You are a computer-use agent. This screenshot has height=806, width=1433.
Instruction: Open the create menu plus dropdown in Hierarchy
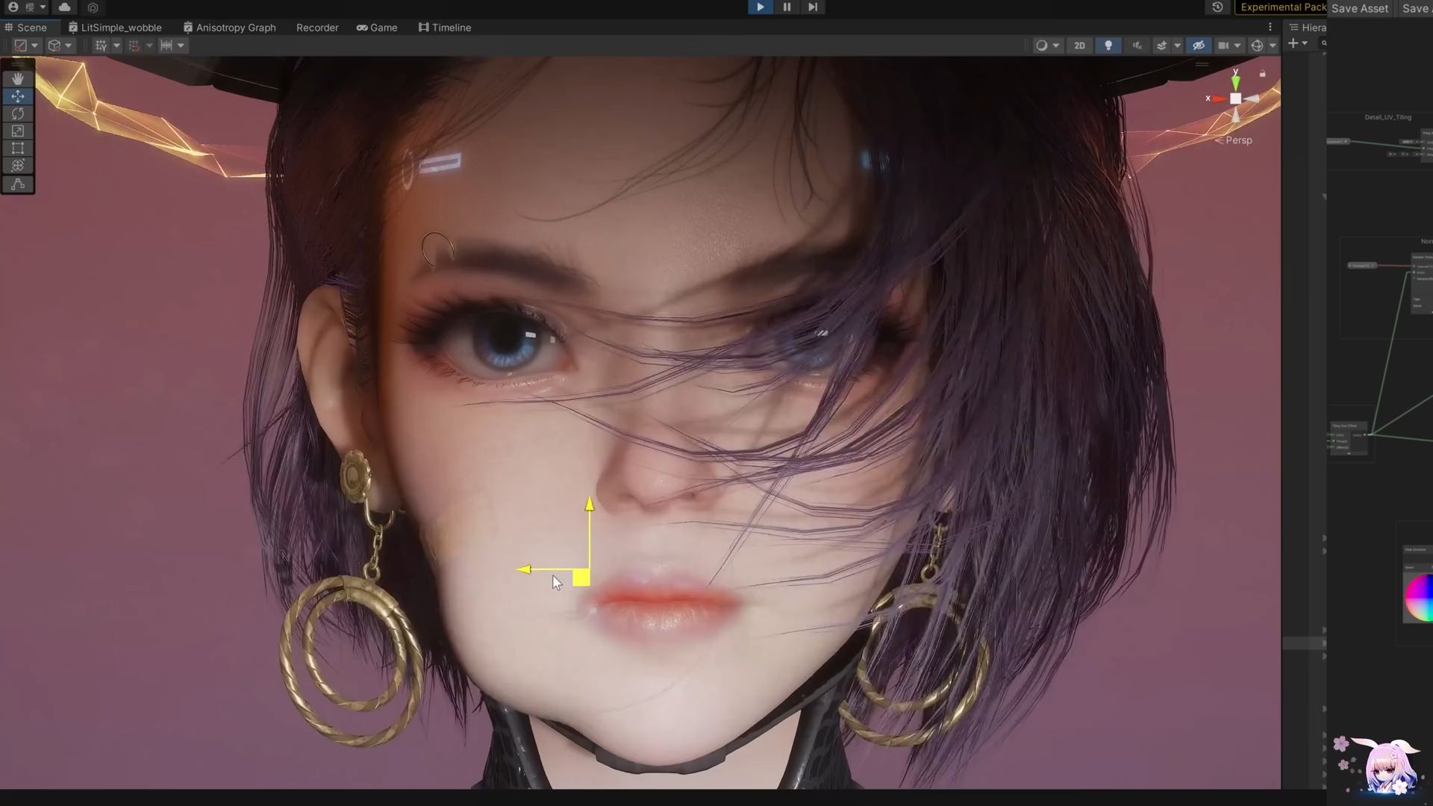coord(1297,43)
